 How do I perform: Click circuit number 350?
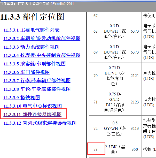135,149
